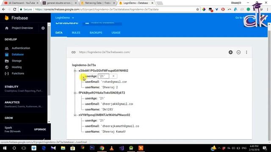
Task: Switch to Retrieving Data browser tab
Action: [98, 3]
